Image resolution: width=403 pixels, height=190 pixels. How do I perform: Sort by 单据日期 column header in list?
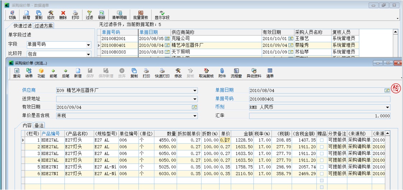[155, 32]
